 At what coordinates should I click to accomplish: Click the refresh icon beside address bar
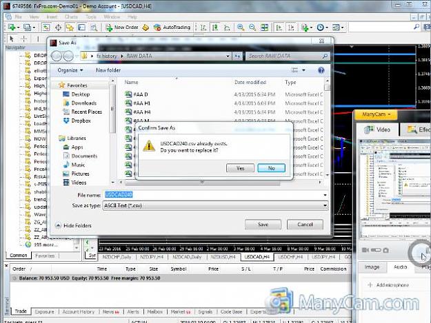pyautogui.click(x=237, y=56)
